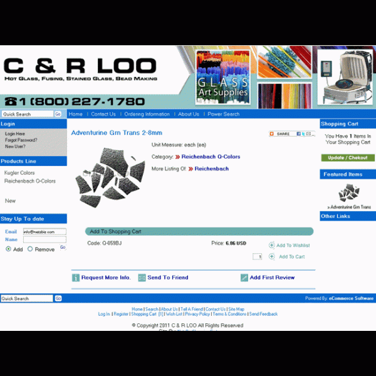Click footer Wish List link
Screen dimensions: 376x376
click(x=174, y=314)
